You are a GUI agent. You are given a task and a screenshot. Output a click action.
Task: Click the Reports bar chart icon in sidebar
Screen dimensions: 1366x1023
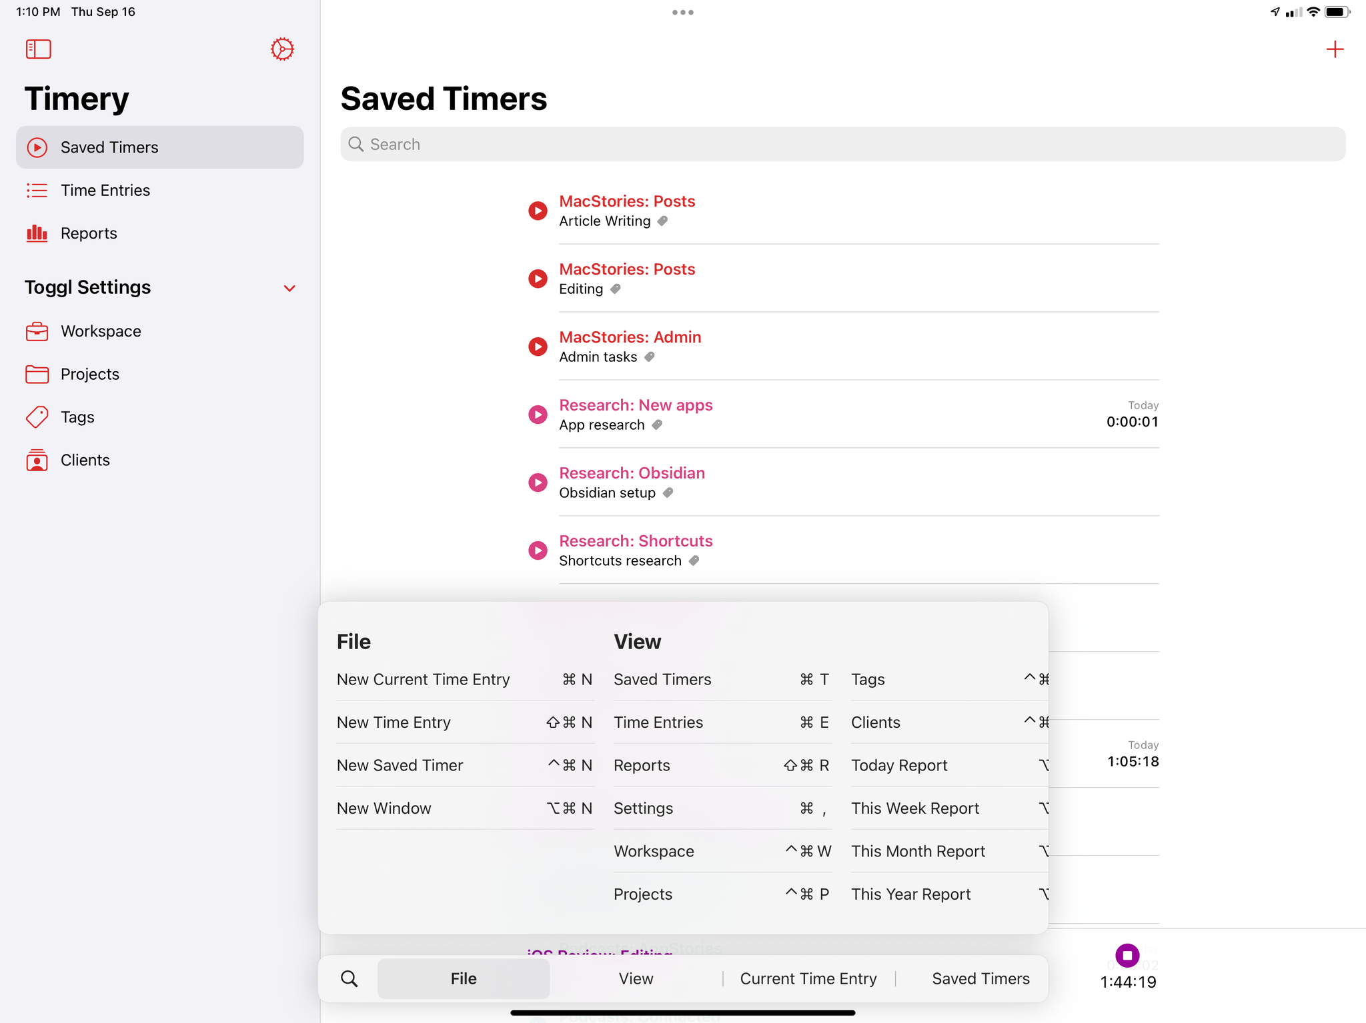[37, 233]
